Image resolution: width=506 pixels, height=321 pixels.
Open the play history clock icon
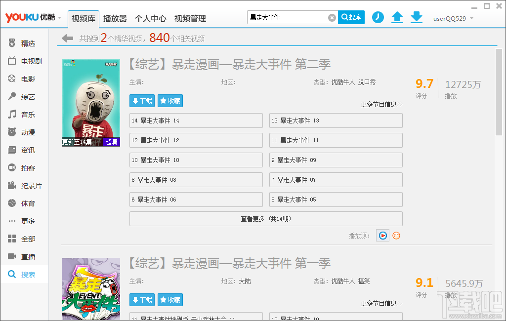click(378, 17)
